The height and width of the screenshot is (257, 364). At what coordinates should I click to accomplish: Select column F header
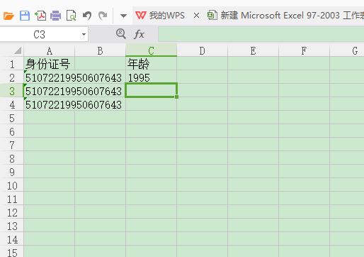click(304, 50)
